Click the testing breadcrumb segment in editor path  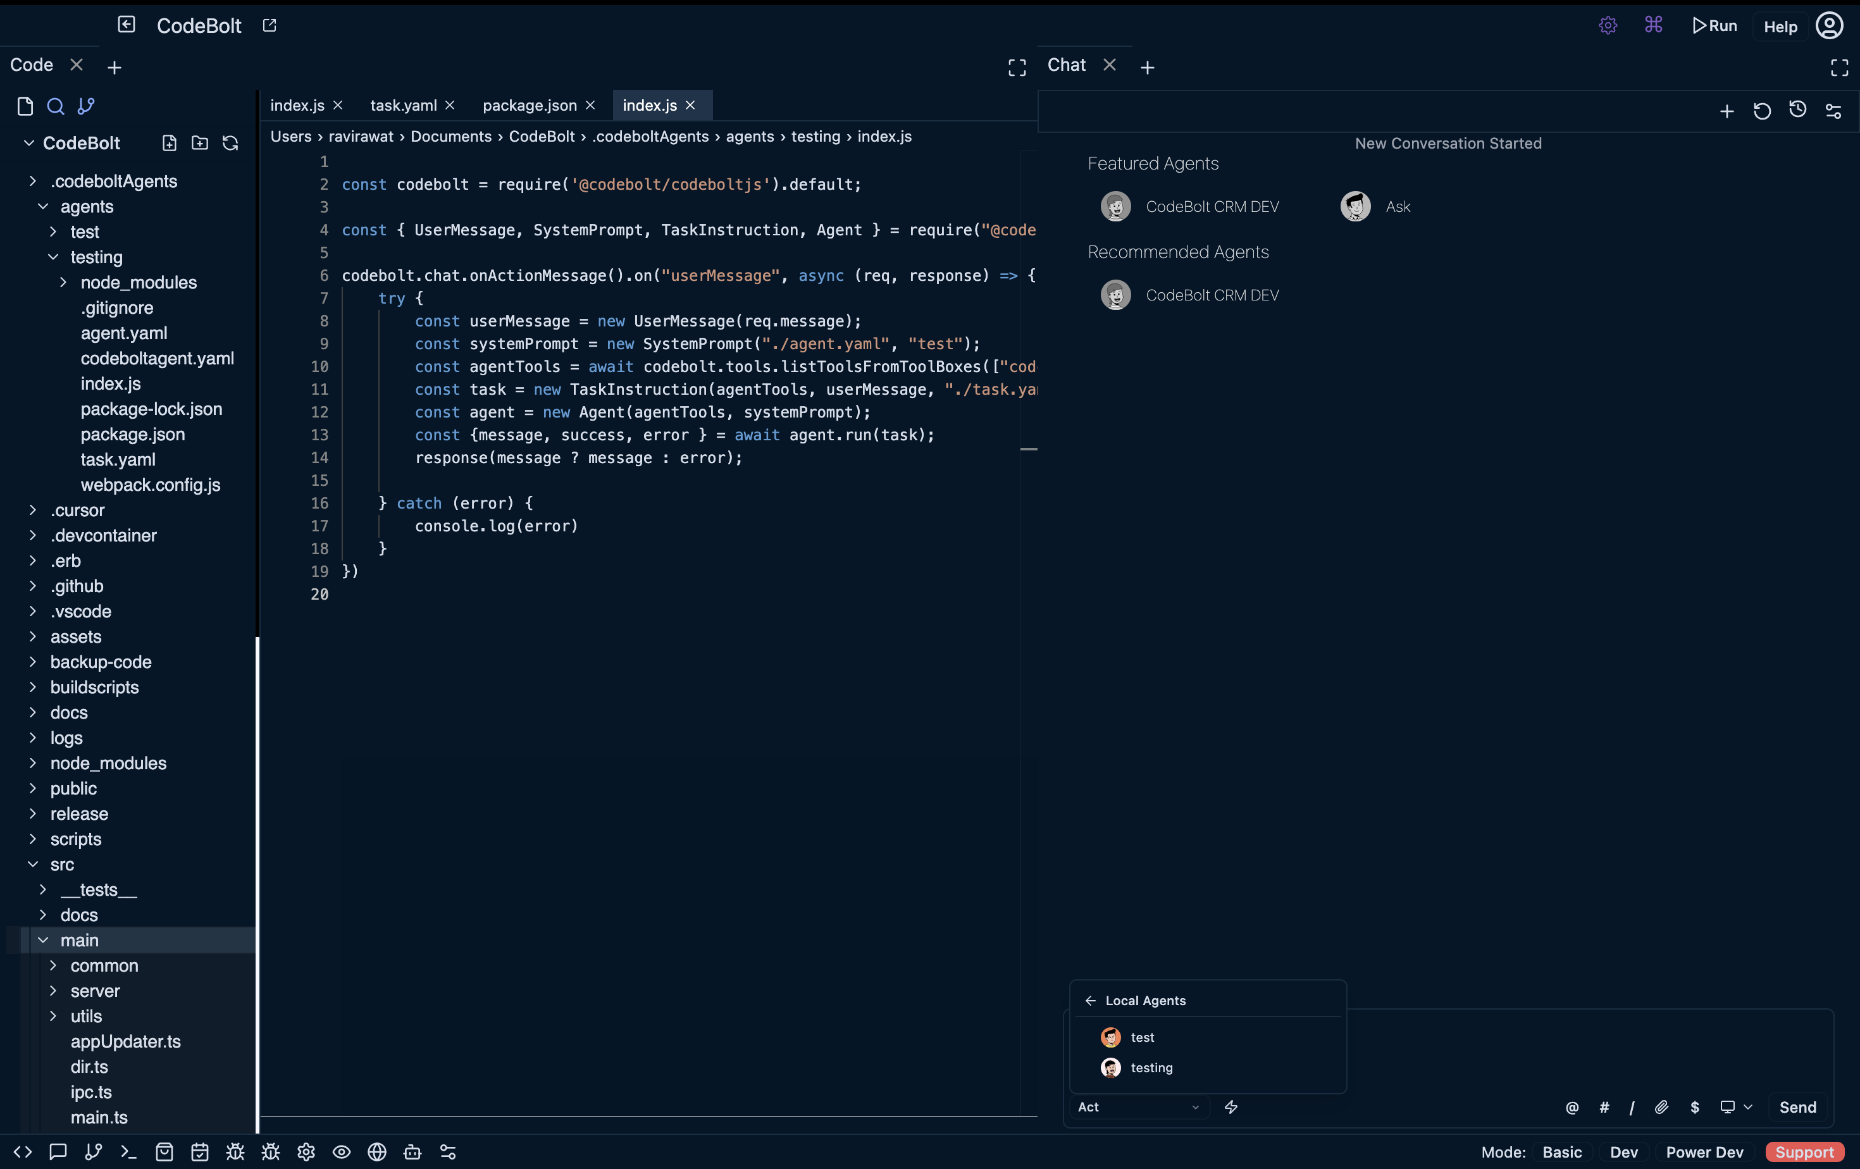click(x=815, y=137)
